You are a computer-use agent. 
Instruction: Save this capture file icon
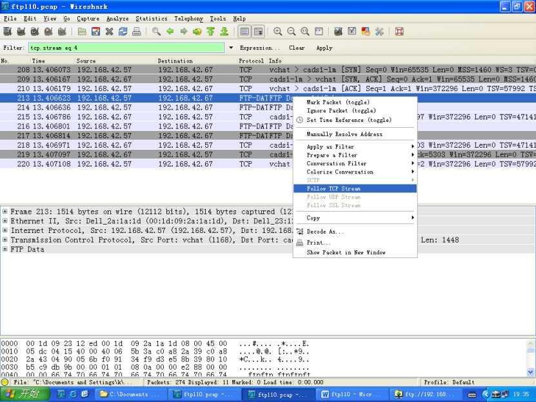[x=95, y=32]
